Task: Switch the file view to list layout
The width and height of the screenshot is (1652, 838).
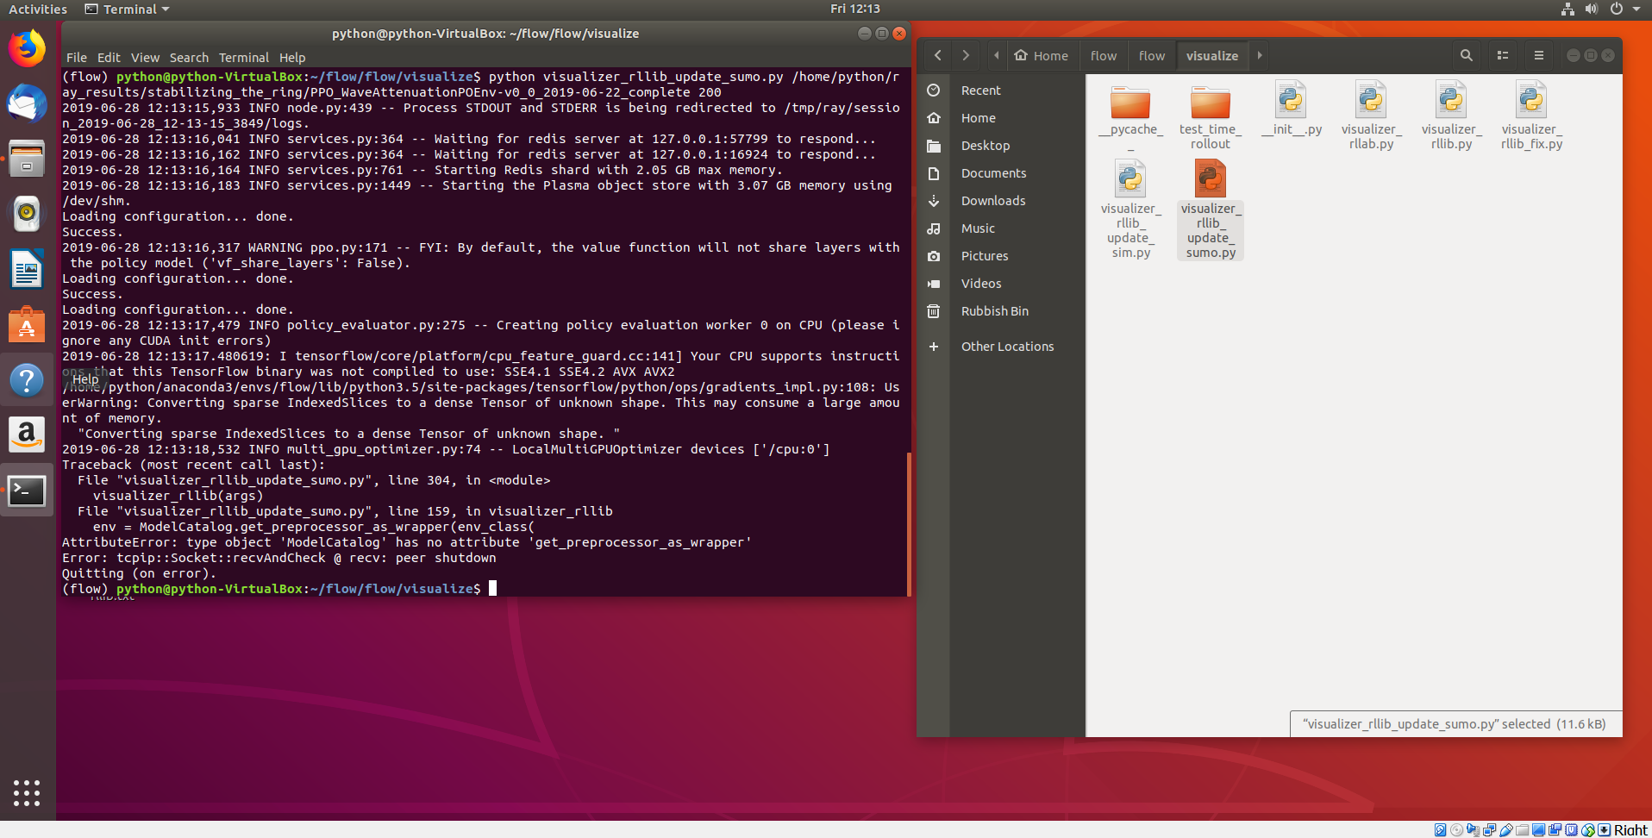Action: tap(1502, 54)
